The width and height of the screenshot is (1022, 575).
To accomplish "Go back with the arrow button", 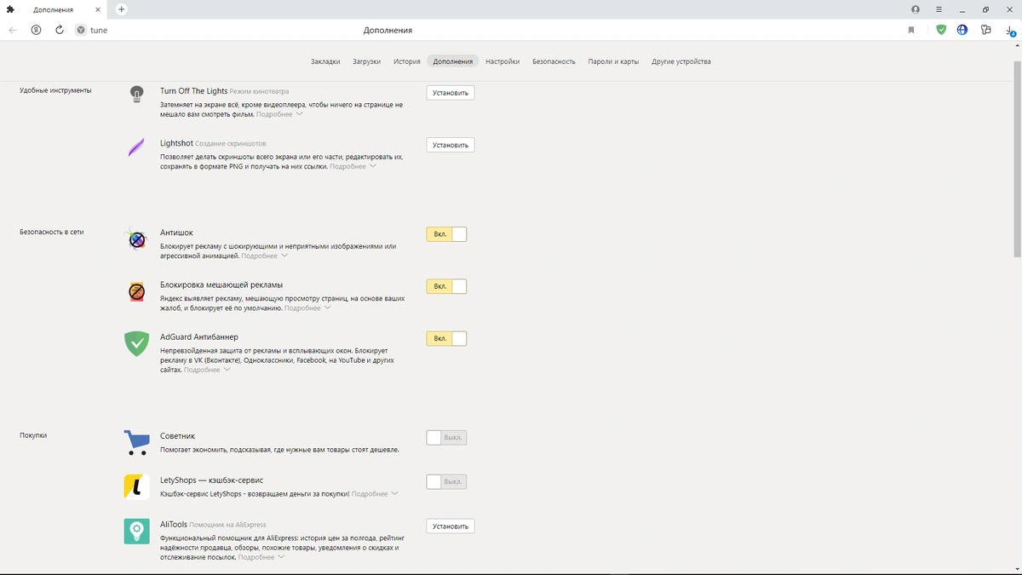I will pos(13,30).
